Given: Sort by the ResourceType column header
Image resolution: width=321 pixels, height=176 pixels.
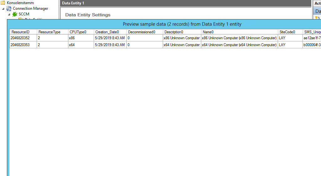Looking at the screenshot, I should point(50,32).
